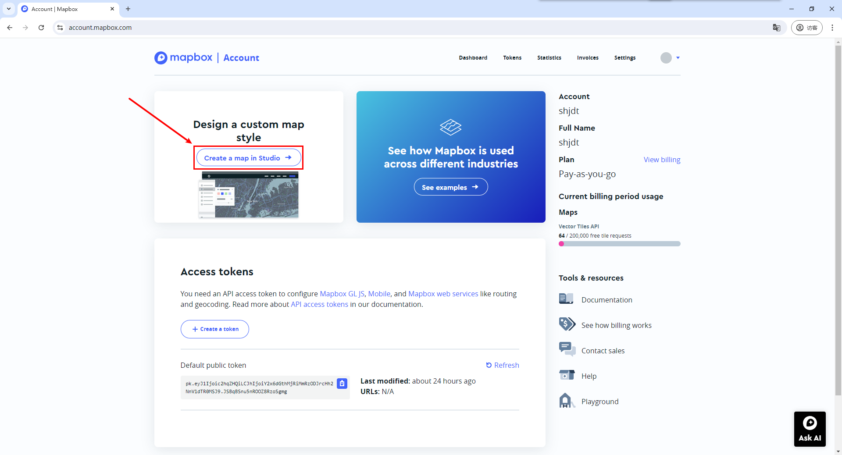Click Create a map in Studio
This screenshot has width=842, height=455.
249,158
